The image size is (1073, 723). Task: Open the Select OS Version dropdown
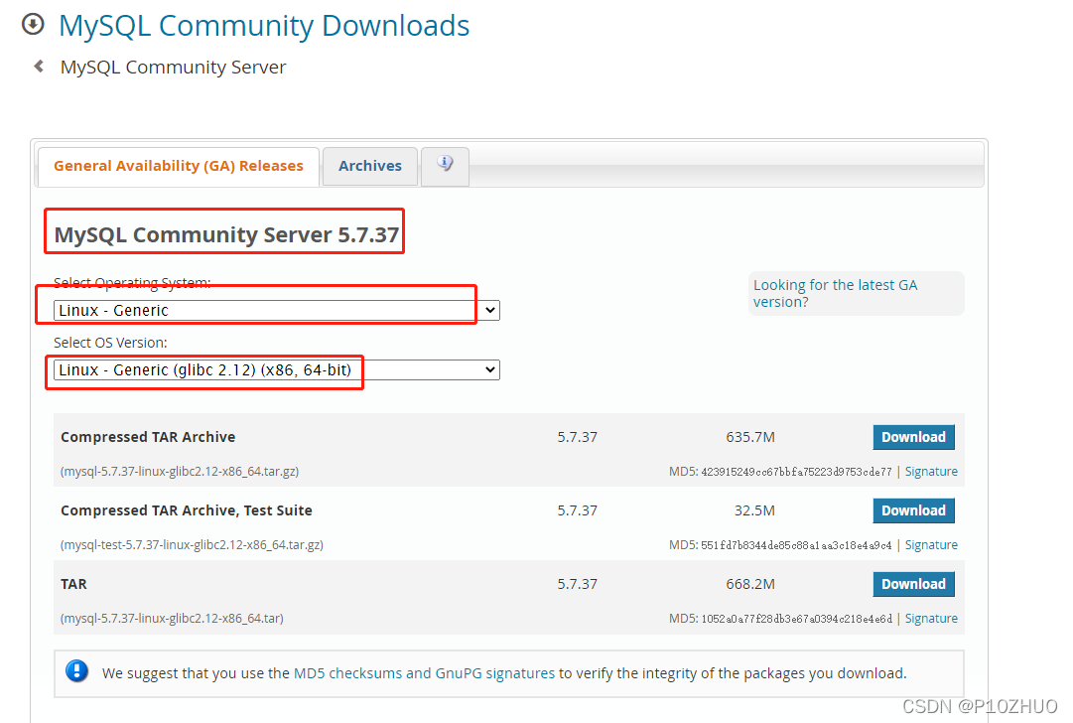(277, 369)
